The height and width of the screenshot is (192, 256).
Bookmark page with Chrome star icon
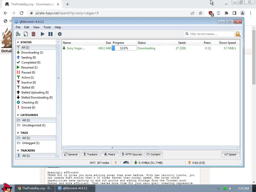point(200,13)
